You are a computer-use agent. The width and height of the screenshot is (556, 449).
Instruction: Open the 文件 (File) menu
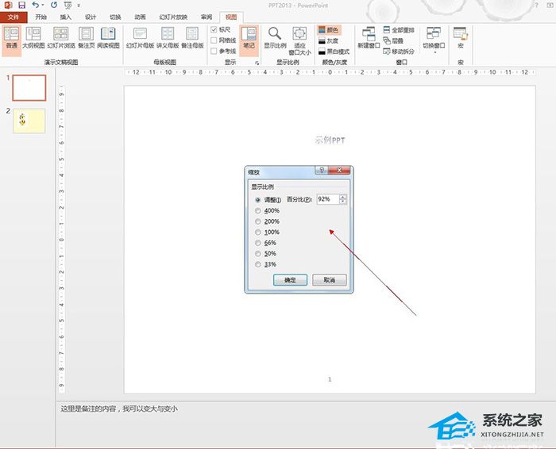13,17
